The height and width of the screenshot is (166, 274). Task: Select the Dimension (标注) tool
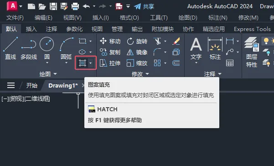pos(215,49)
